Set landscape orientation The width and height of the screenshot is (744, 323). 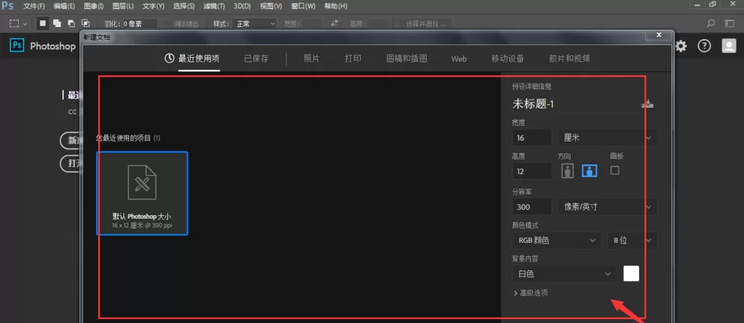tap(589, 171)
